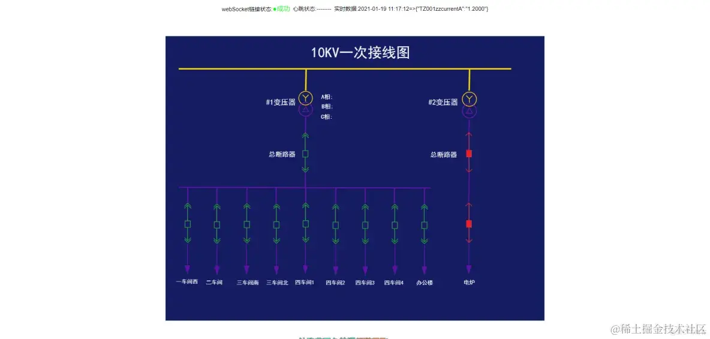Click the #1 transformer symbol
The width and height of the screenshot is (710, 339).
coord(305,104)
